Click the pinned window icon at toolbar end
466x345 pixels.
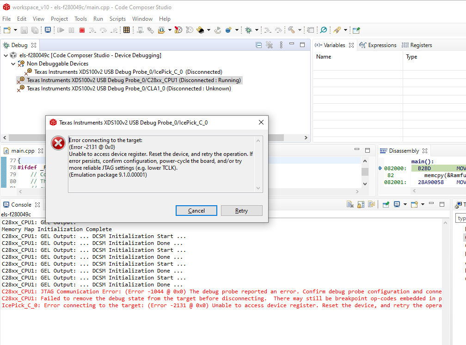click(x=356, y=30)
